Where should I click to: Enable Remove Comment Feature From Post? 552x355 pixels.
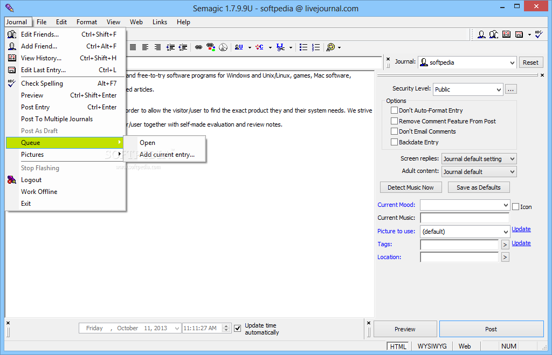(x=394, y=121)
